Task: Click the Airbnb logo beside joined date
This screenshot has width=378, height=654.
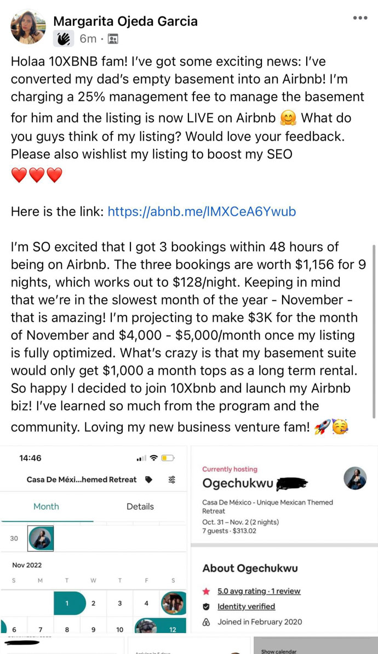Action: (207, 622)
